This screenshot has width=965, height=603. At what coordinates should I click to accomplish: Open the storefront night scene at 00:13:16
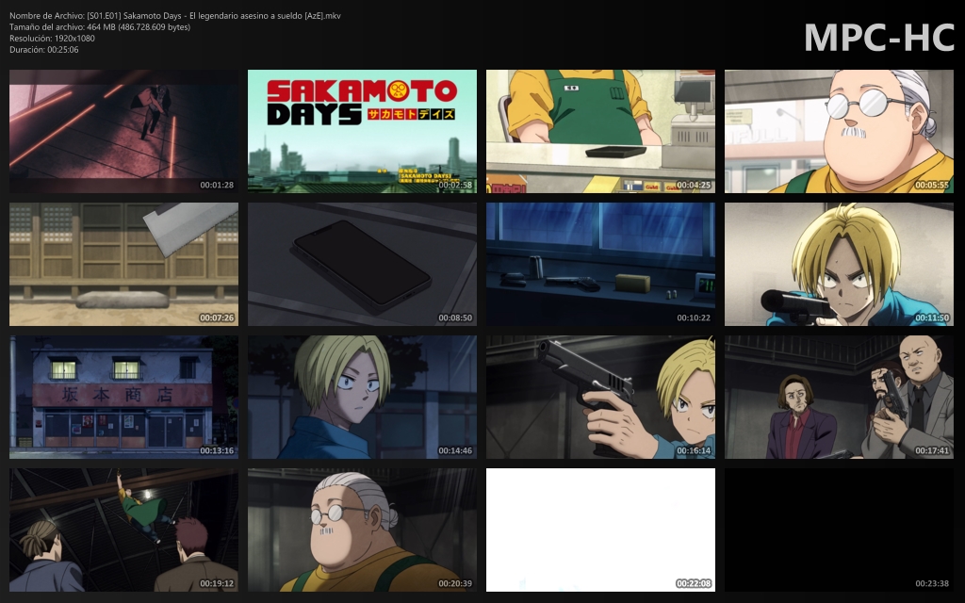[x=123, y=396]
